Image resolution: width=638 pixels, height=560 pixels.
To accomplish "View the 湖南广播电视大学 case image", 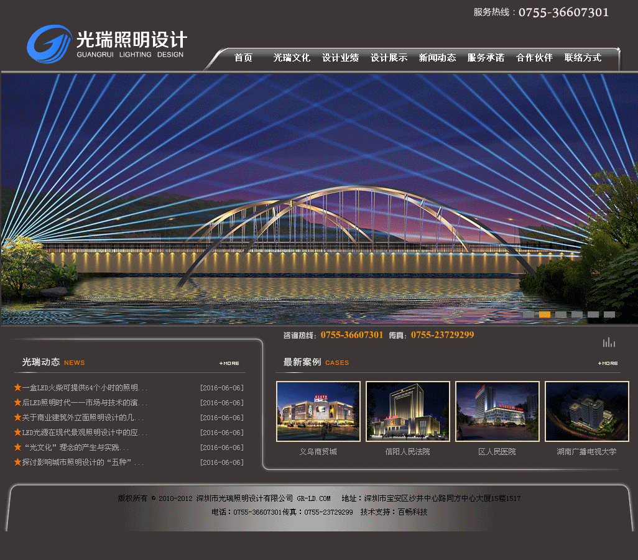I will coord(586,411).
